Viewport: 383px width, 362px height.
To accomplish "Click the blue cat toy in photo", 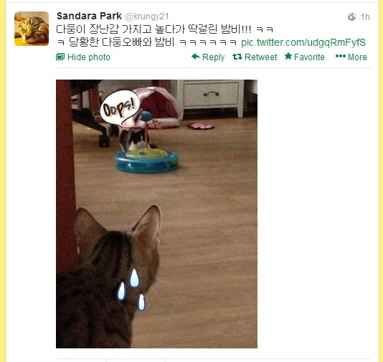I will (x=146, y=160).
